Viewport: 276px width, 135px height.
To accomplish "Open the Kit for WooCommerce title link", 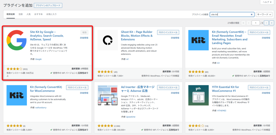I will (x=46, y=89).
